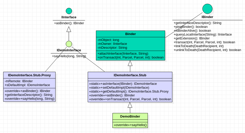
Task: Click the DemoBinder class name
Action: (x=130, y=117)
